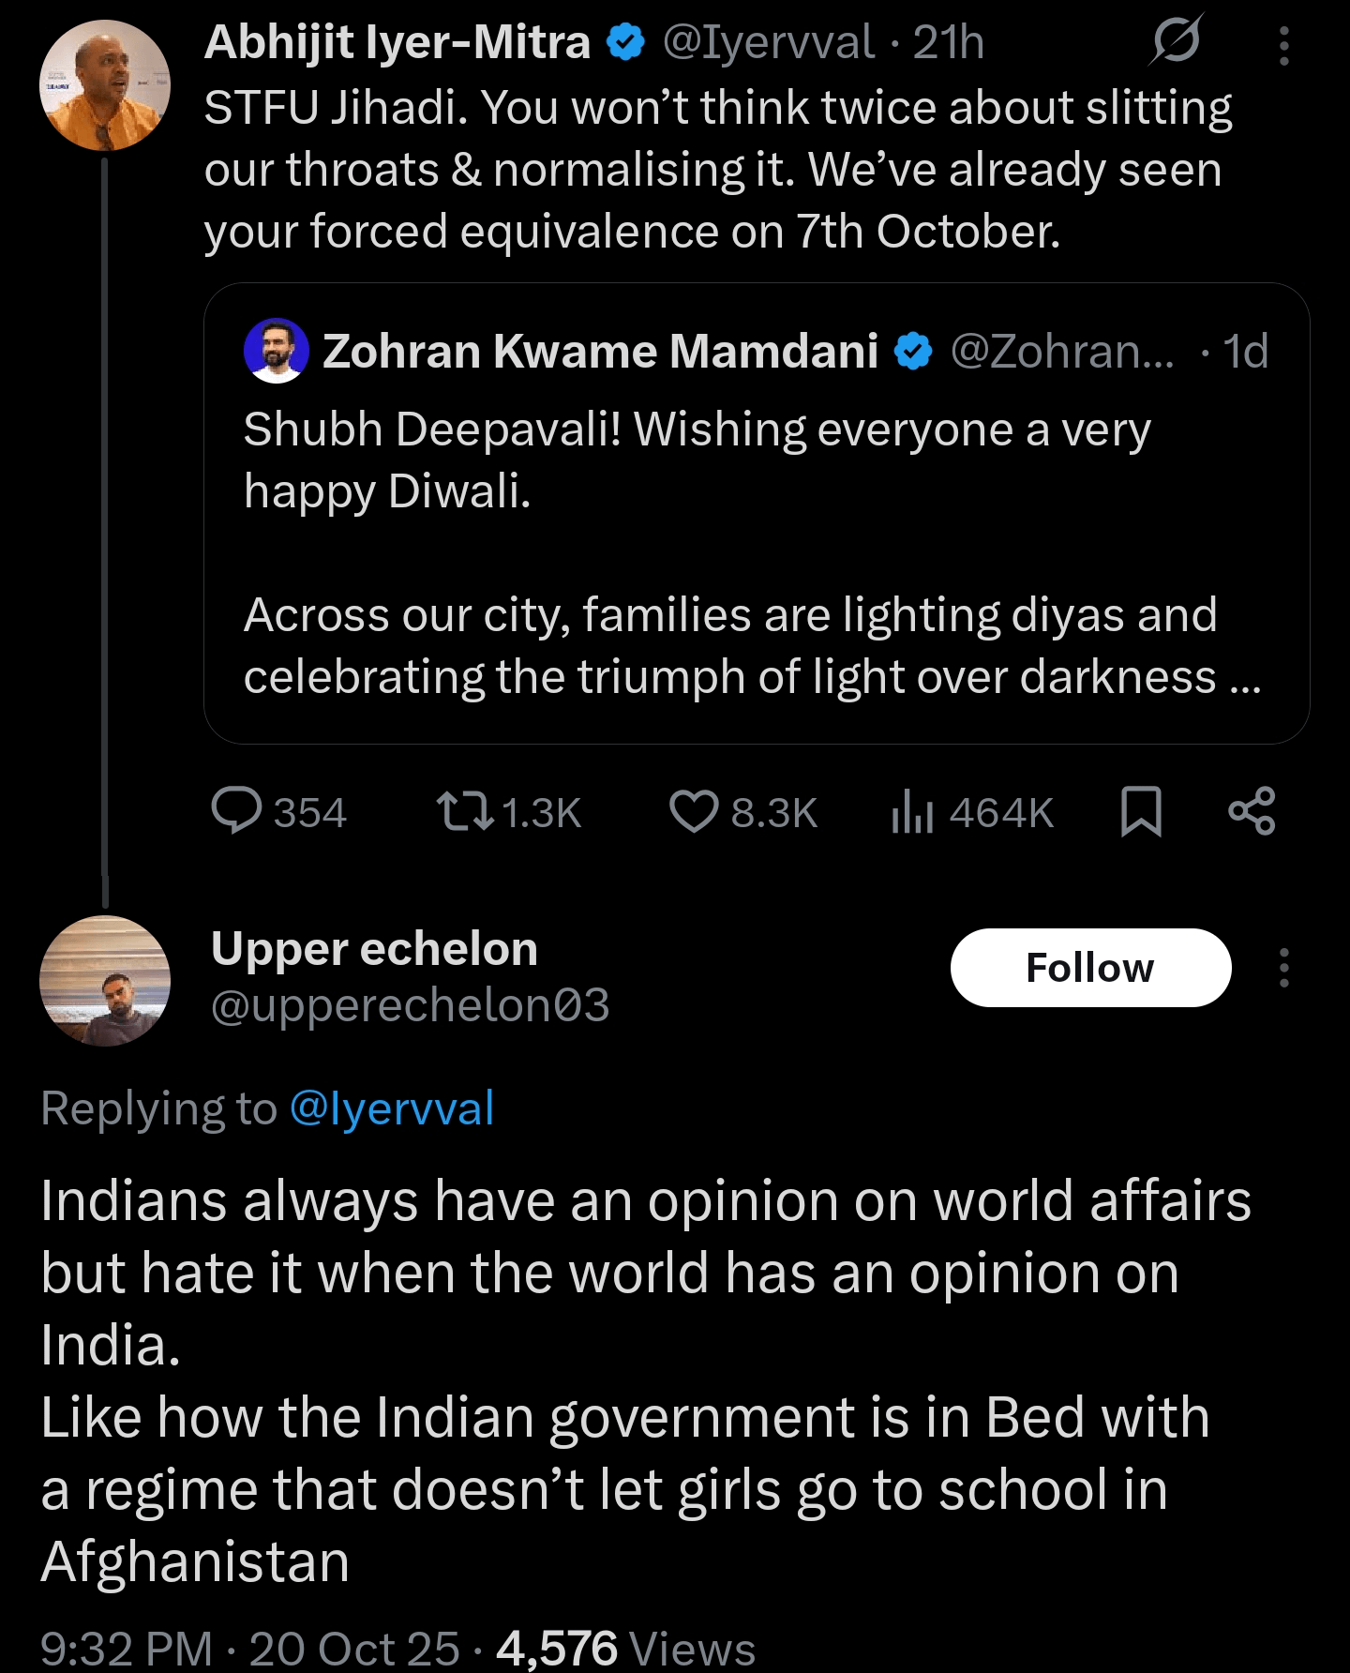Screen dimensions: 1350x1673
Task: Tap the Grok slash icon
Action: pyautogui.click(x=1177, y=41)
